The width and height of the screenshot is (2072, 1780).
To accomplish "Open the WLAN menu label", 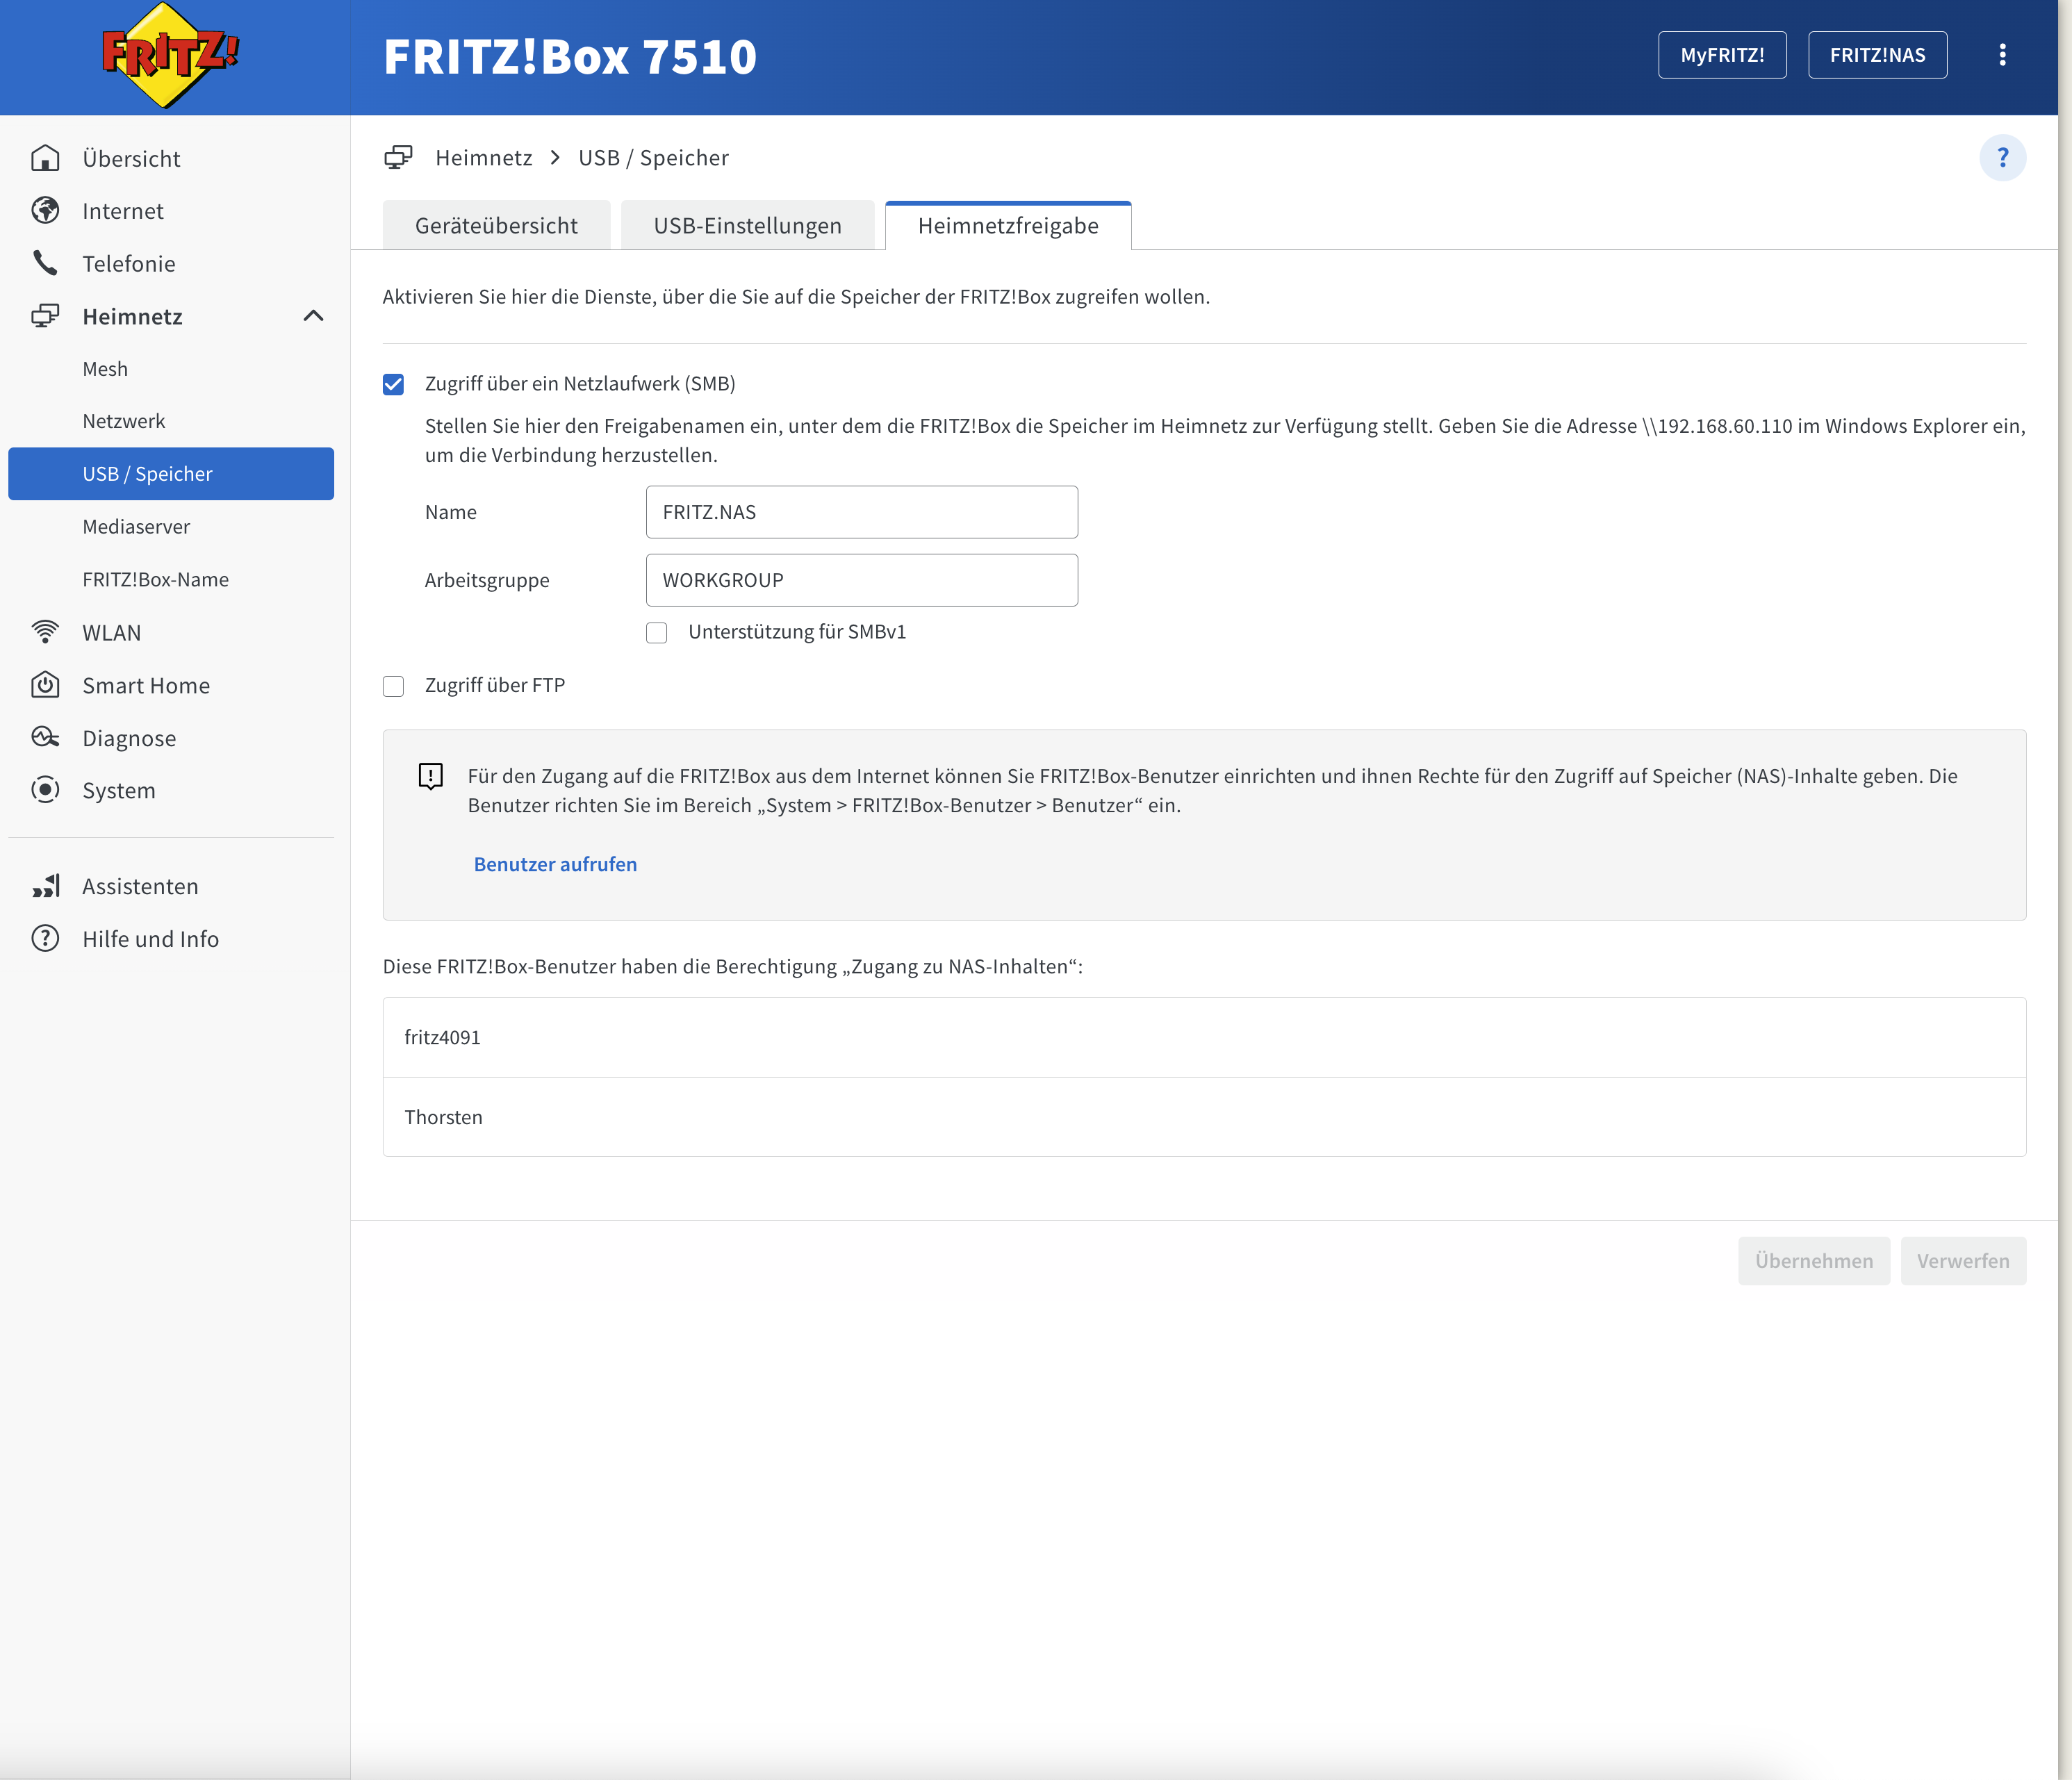I will (x=112, y=633).
